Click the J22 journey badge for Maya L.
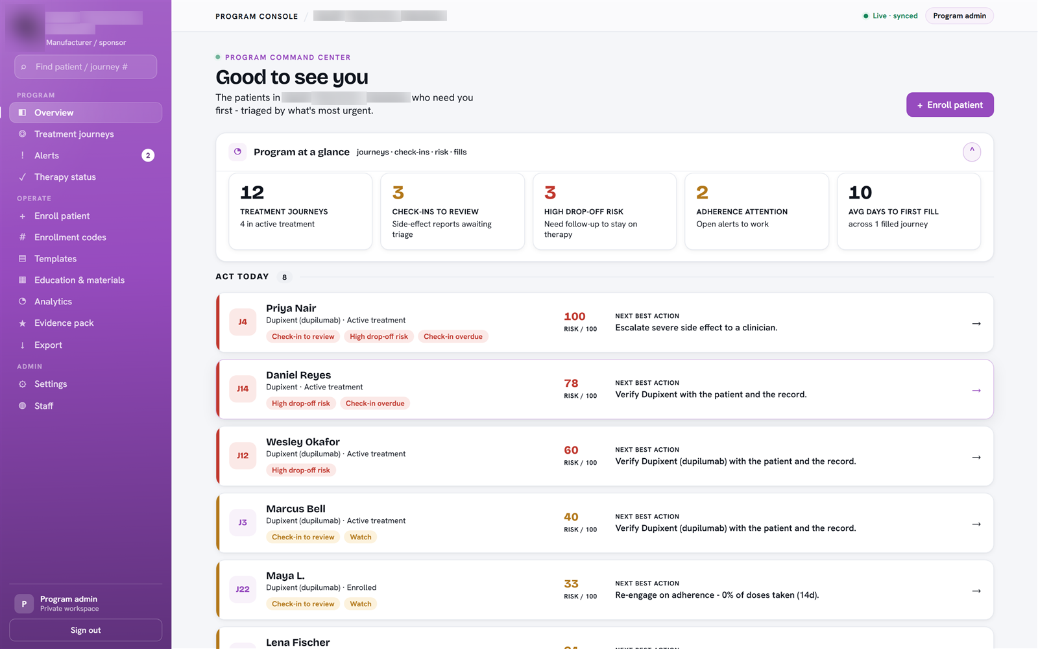The height and width of the screenshot is (649, 1038). [x=243, y=589]
